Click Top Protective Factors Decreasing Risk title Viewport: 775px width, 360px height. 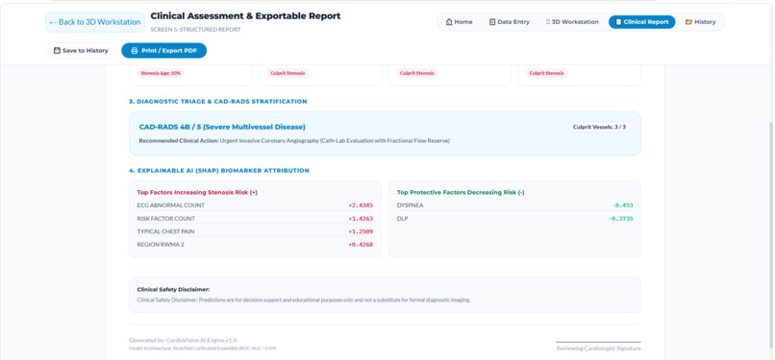click(x=461, y=192)
